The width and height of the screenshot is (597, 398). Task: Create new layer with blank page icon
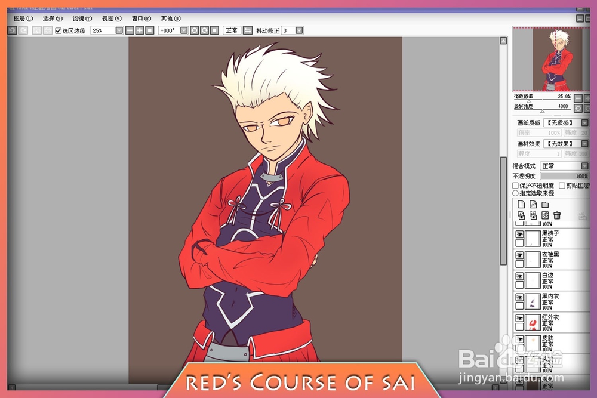(521, 204)
